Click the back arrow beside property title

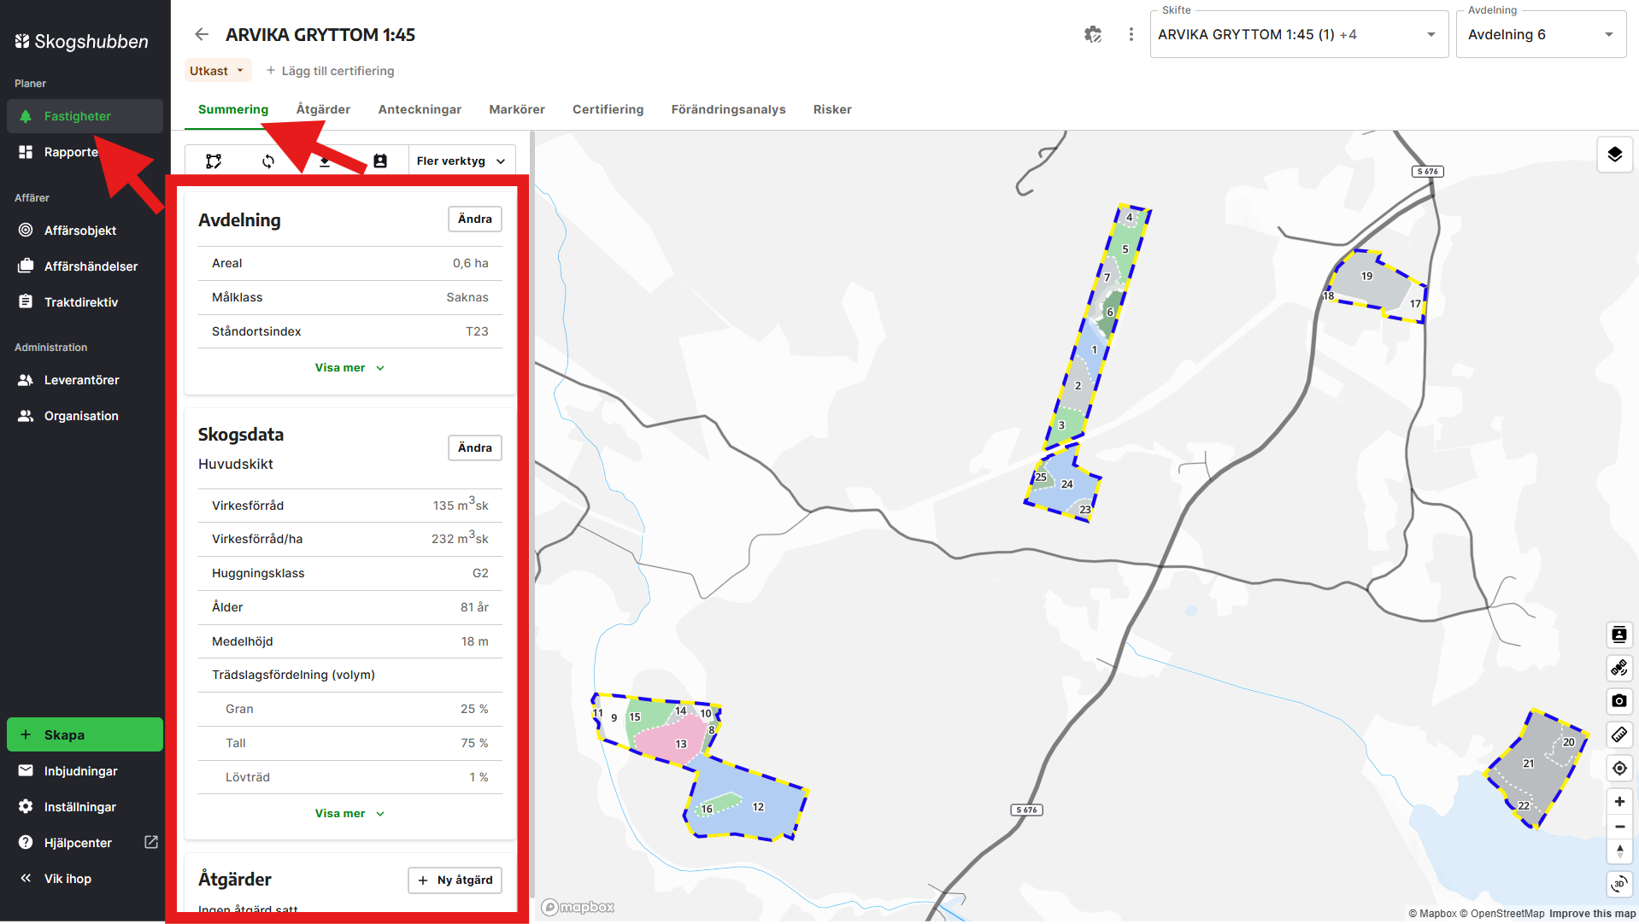202,34
